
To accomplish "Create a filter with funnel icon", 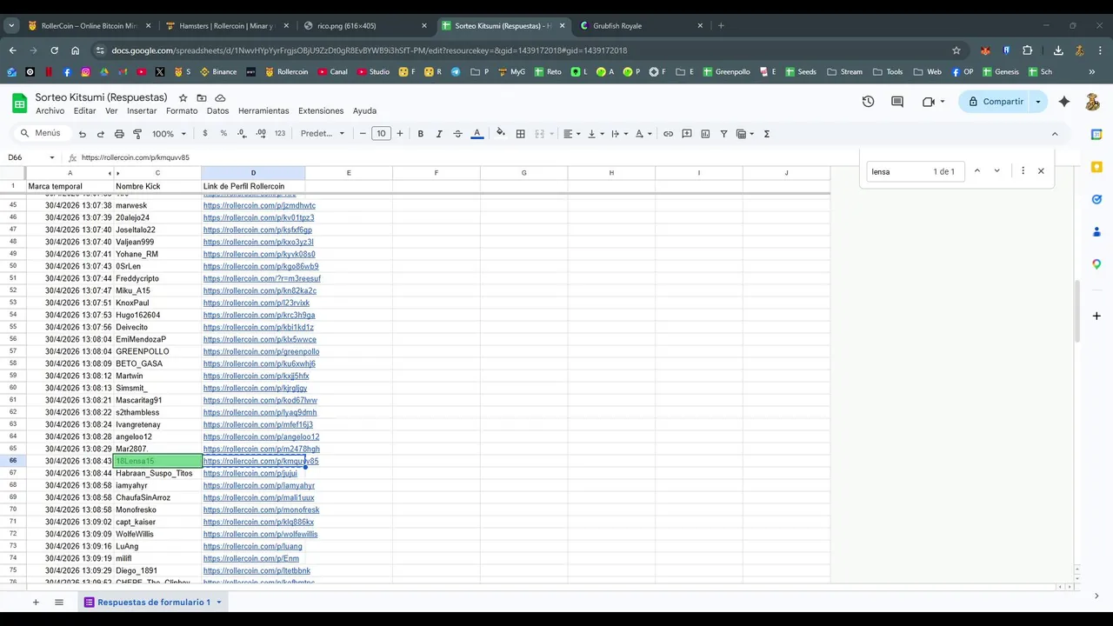I will click(x=723, y=134).
